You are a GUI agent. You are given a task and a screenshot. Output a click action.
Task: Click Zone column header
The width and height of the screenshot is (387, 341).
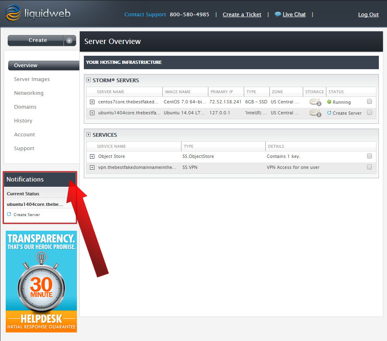277,92
